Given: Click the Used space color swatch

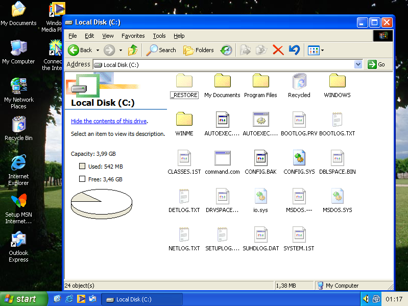Looking at the screenshot, I should [82, 166].
